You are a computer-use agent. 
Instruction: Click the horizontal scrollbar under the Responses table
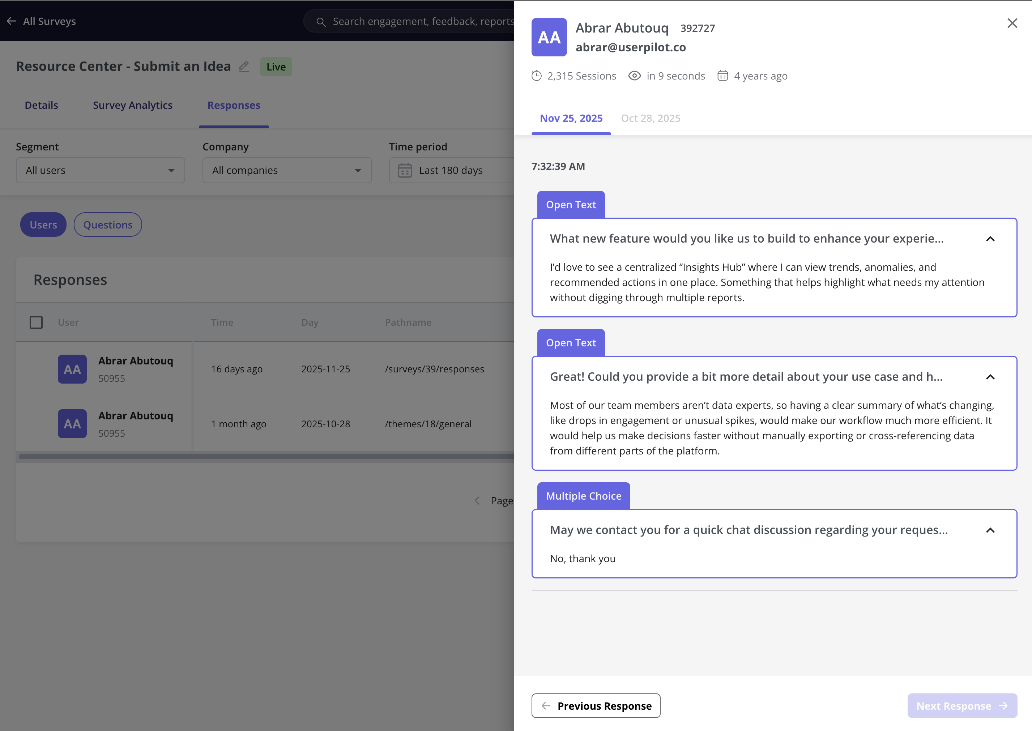click(266, 457)
